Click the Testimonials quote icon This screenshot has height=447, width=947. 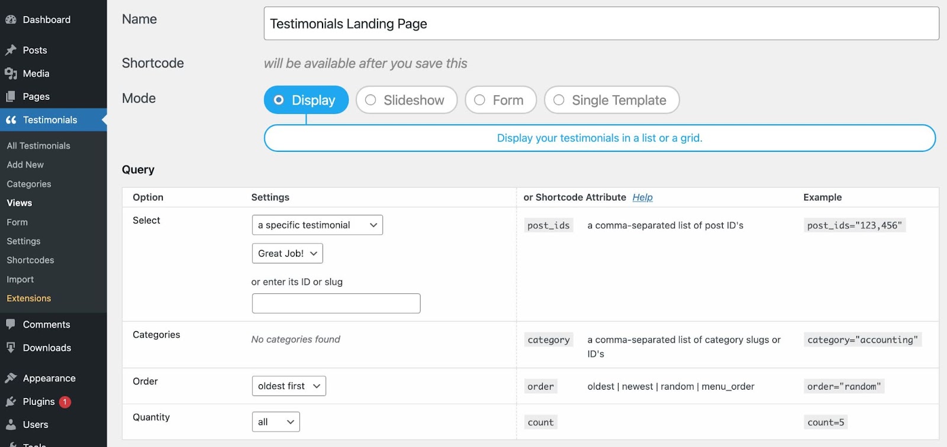point(11,120)
